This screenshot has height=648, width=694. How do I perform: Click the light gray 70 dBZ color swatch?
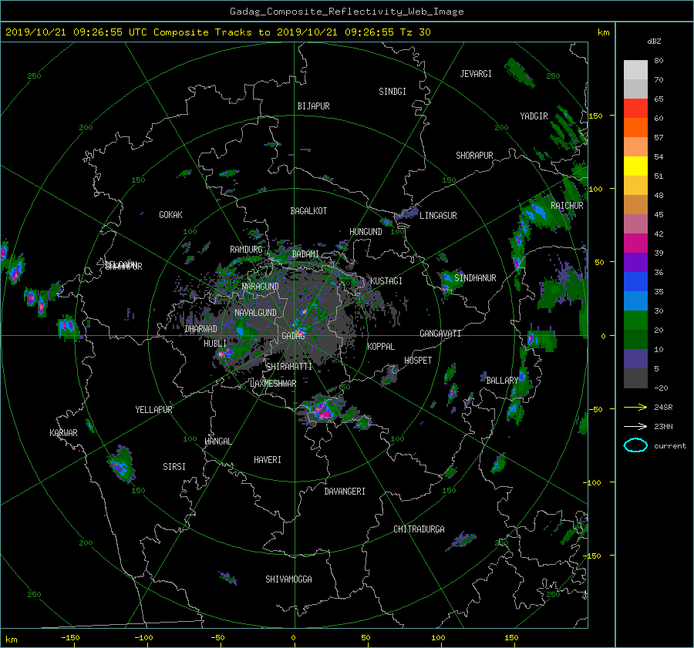coord(635,70)
